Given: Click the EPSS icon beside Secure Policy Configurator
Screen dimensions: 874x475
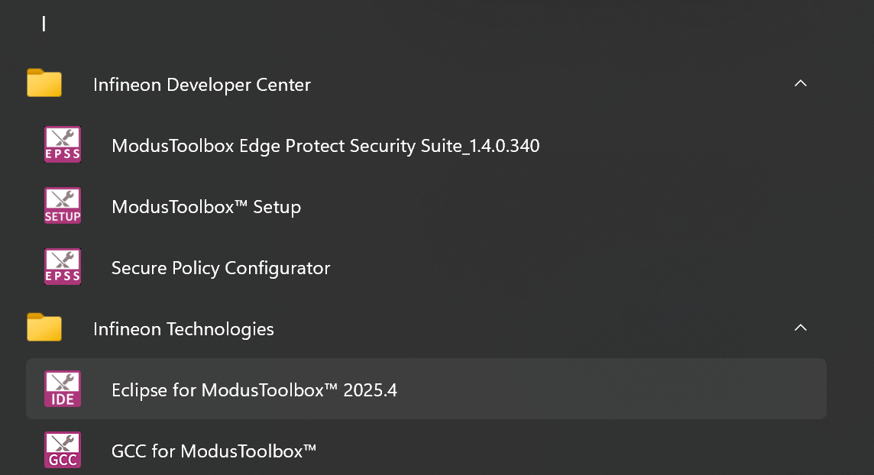Looking at the screenshot, I should click(x=63, y=267).
